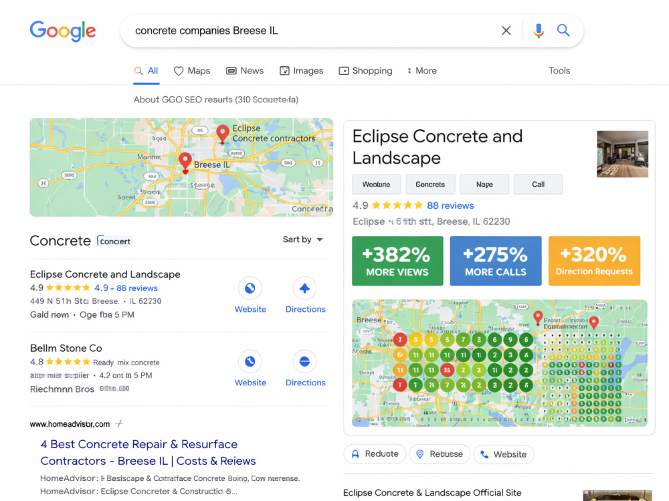Click the Breese IL map pin
Screen dimensions: 669x501
(x=185, y=163)
